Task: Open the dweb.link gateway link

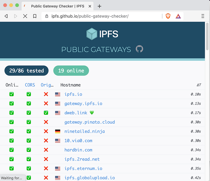Action: point(76,113)
